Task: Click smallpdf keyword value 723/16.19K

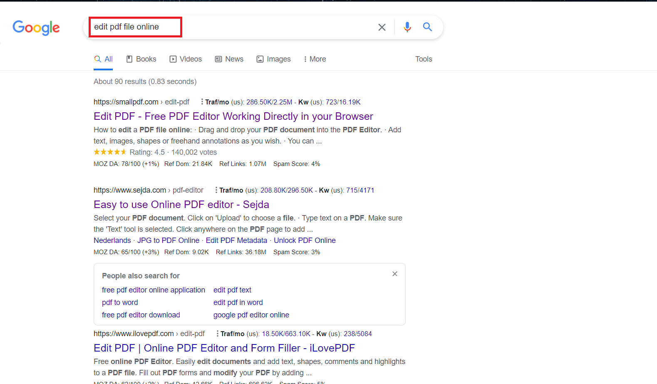Action: click(x=343, y=102)
